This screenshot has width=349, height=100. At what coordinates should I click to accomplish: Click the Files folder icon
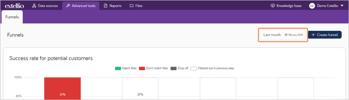pyautogui.click(x=132, y=6)
